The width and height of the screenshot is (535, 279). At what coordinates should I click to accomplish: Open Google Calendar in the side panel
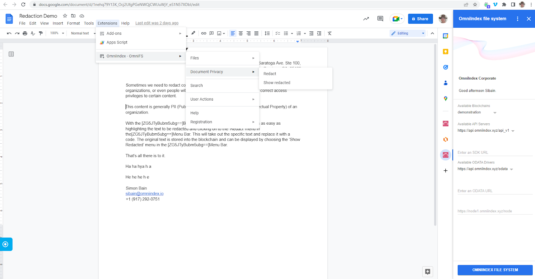tap(445, 36)
